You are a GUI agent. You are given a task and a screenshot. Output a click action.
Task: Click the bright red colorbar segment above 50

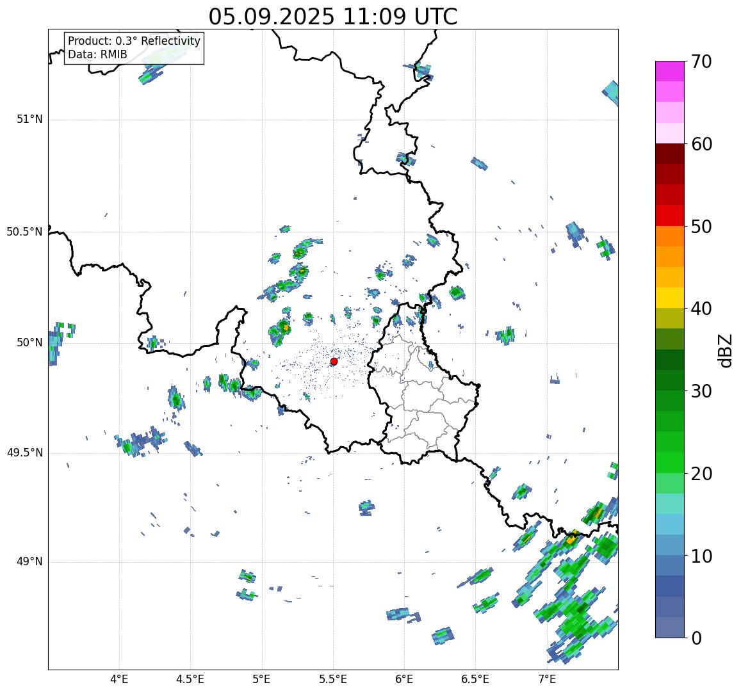click(x=670, y=215)
